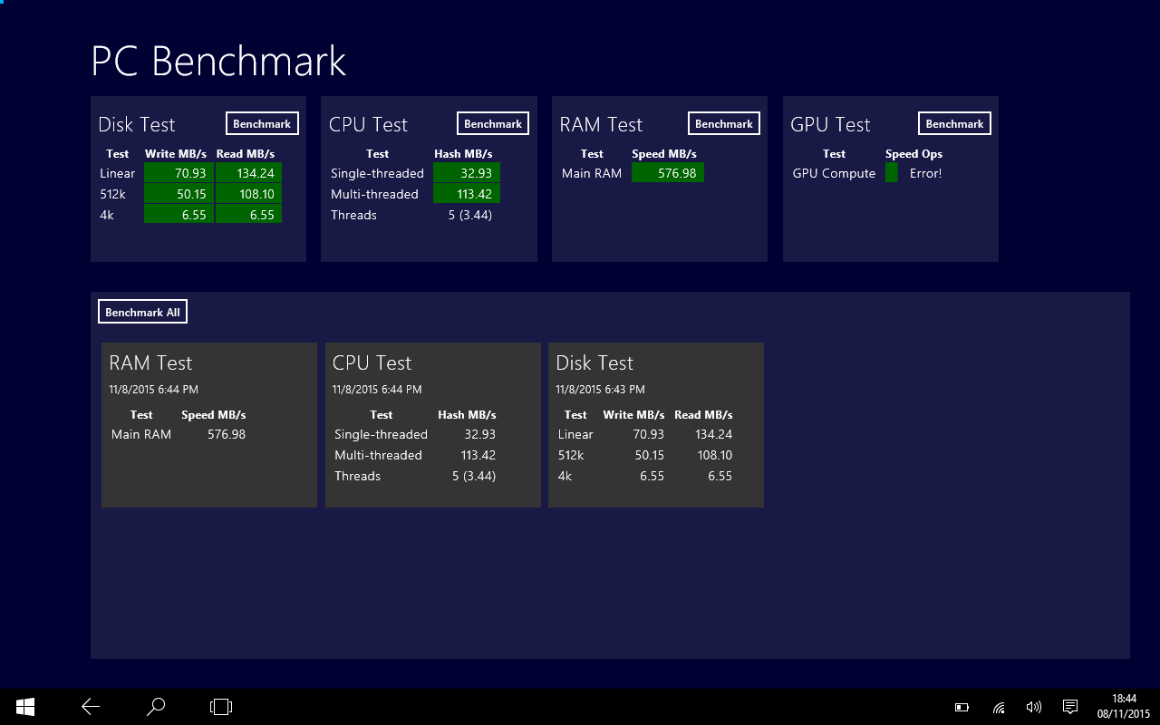Select the PC Benchmark title
The image size is (1160, 725).
coord(218,61)
